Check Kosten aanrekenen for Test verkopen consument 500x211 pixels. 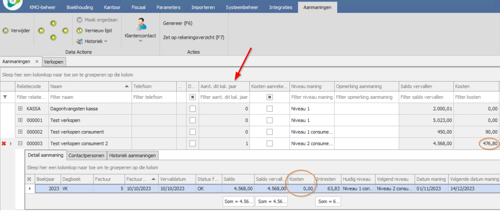coord(269,132)
